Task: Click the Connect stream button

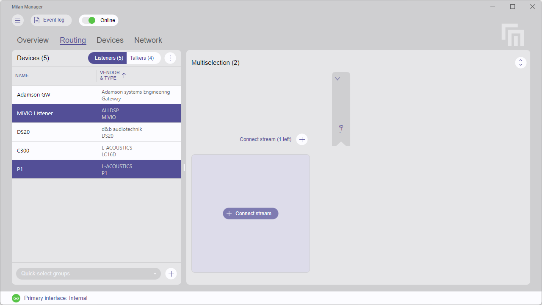Action: pos(250,213)
